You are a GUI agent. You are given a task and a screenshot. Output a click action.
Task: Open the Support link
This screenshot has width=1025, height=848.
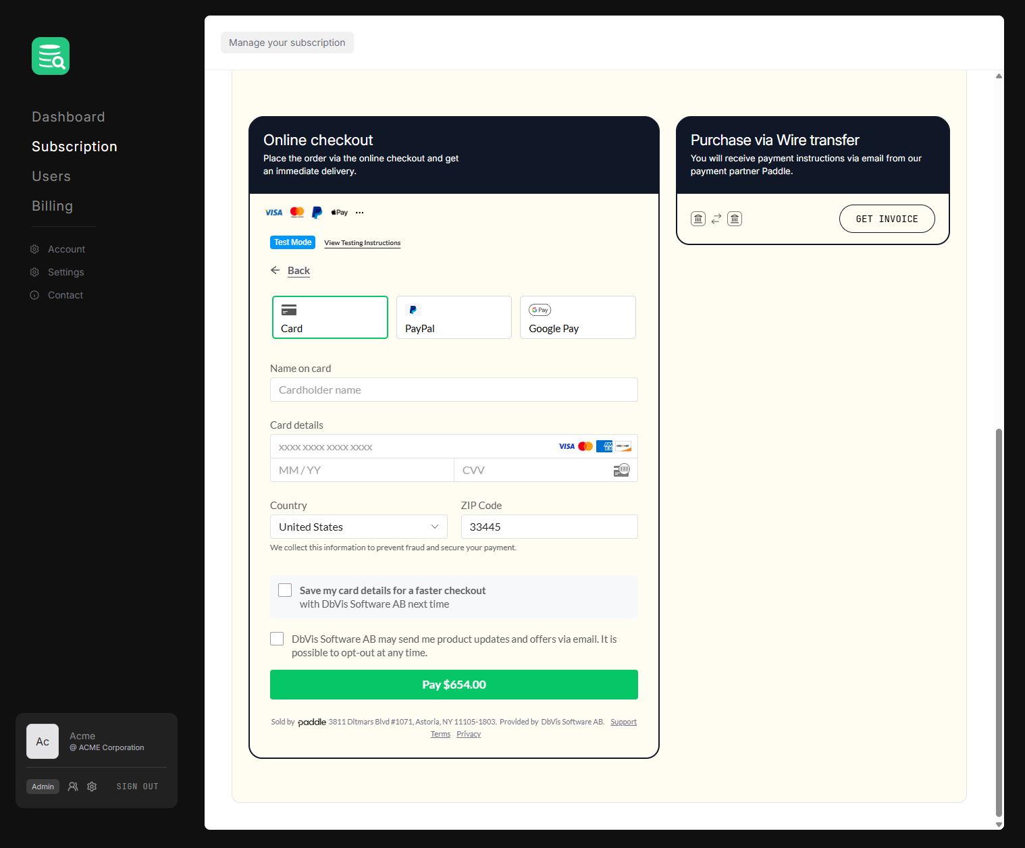[x=623, y=722]
